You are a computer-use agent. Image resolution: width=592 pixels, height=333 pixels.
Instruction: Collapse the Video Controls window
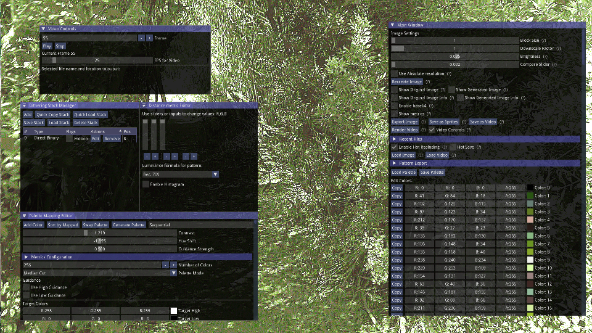click(x=43, y=29)
